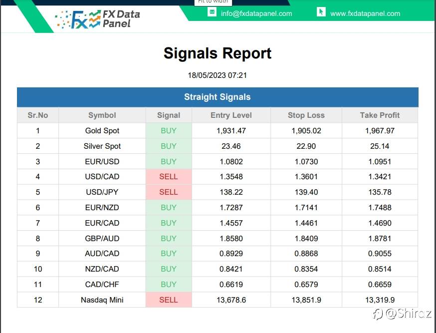This screenshot has height=333, width=436.
Task: Click the Stop Loss column header
Action: [306, 115]
